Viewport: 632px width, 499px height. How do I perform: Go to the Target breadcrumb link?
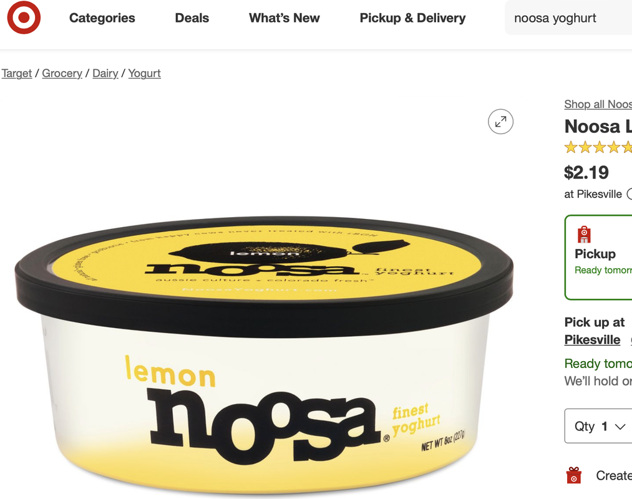click(x=16, y=74)
